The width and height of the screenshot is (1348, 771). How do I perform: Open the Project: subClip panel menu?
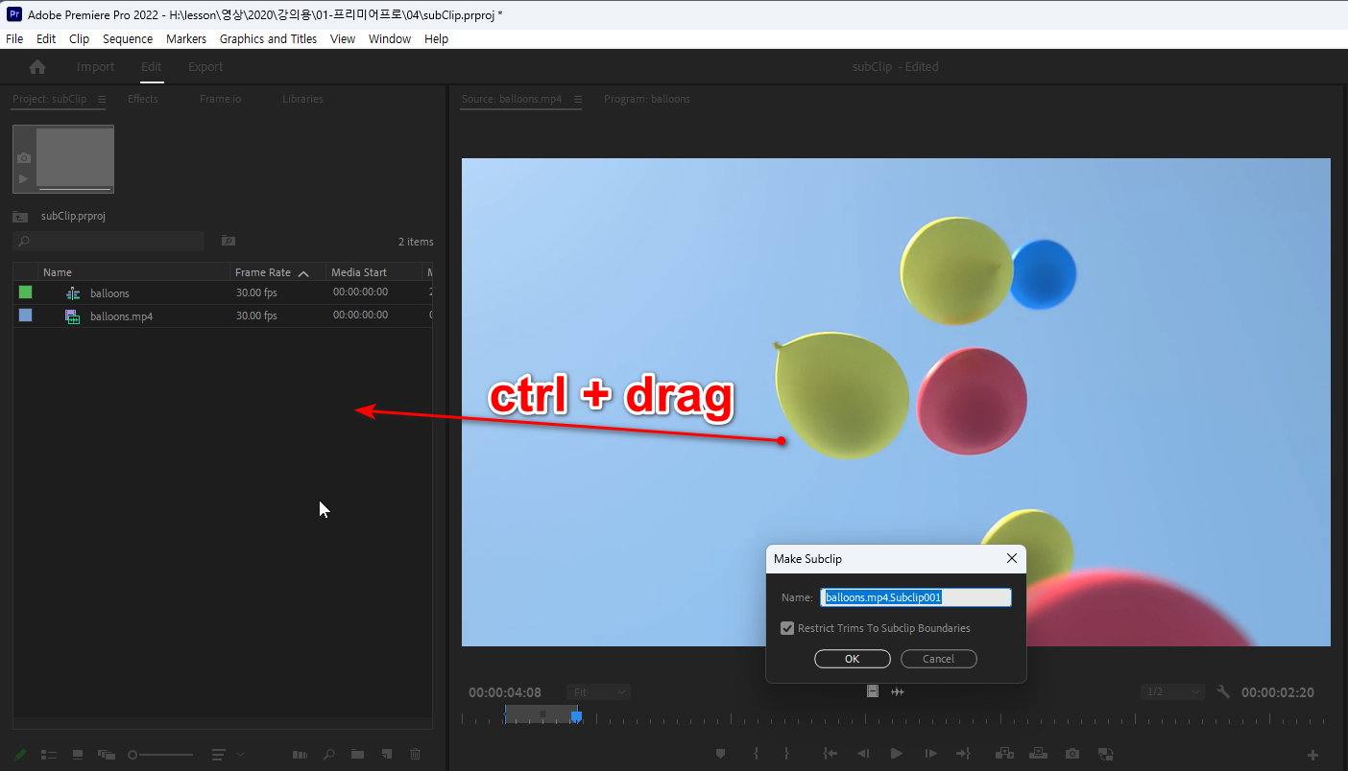tap(102, 99)
